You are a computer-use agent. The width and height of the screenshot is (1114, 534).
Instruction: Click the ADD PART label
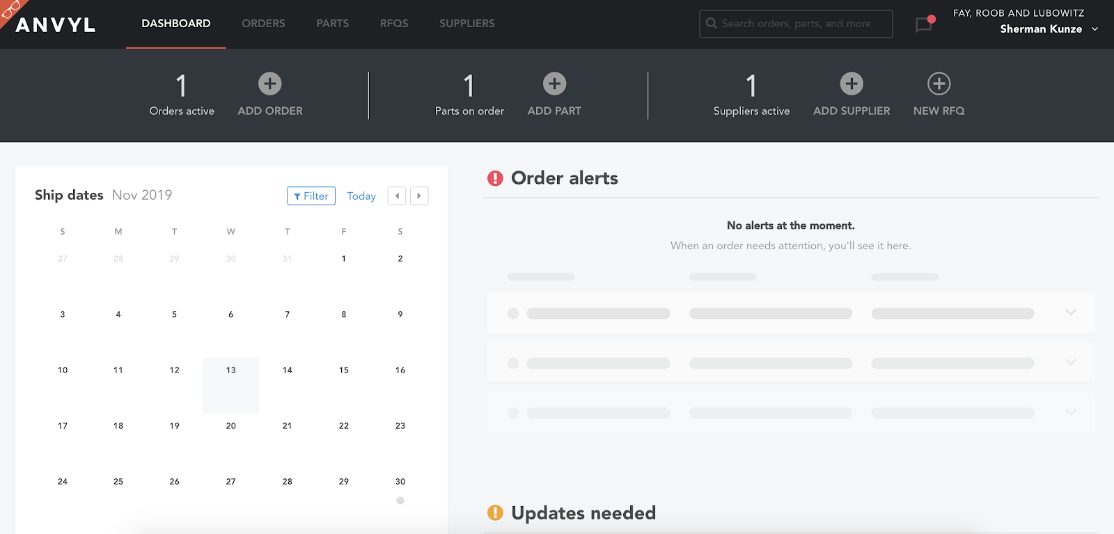click(554, 111)
